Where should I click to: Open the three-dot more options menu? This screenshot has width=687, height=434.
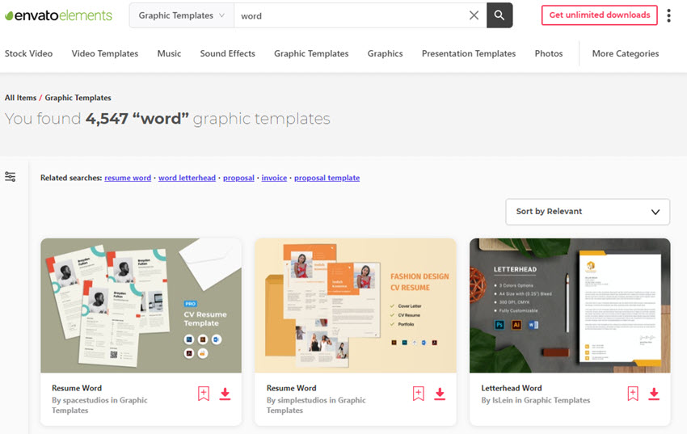(668, 15)
